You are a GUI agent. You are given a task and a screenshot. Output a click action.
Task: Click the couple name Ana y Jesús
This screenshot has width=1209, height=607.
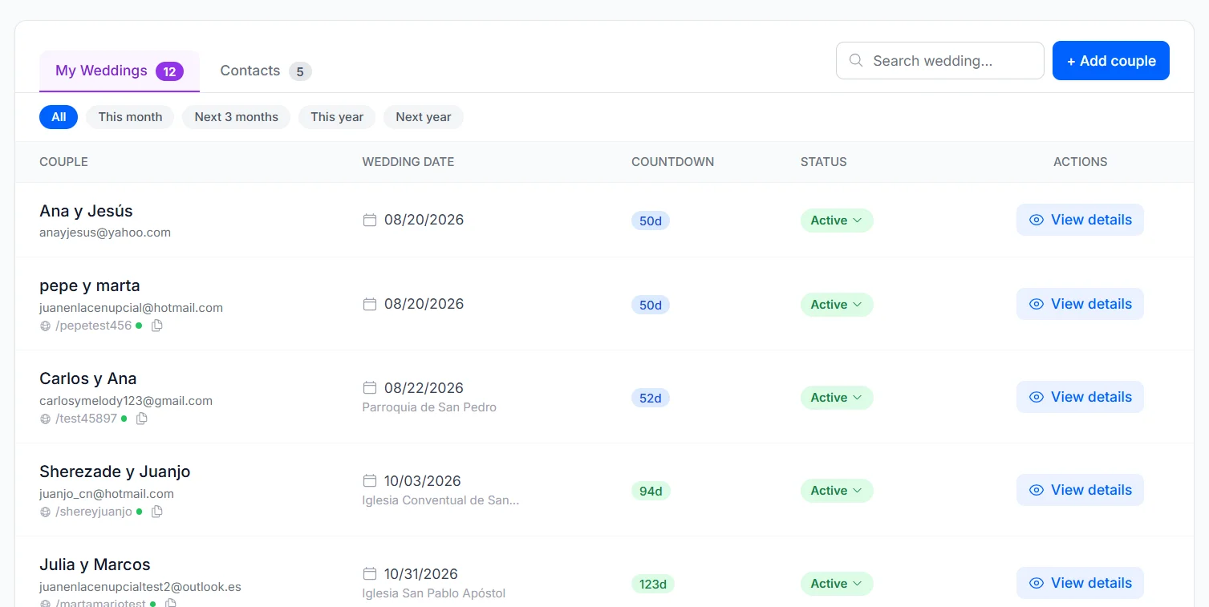[86, 211]
